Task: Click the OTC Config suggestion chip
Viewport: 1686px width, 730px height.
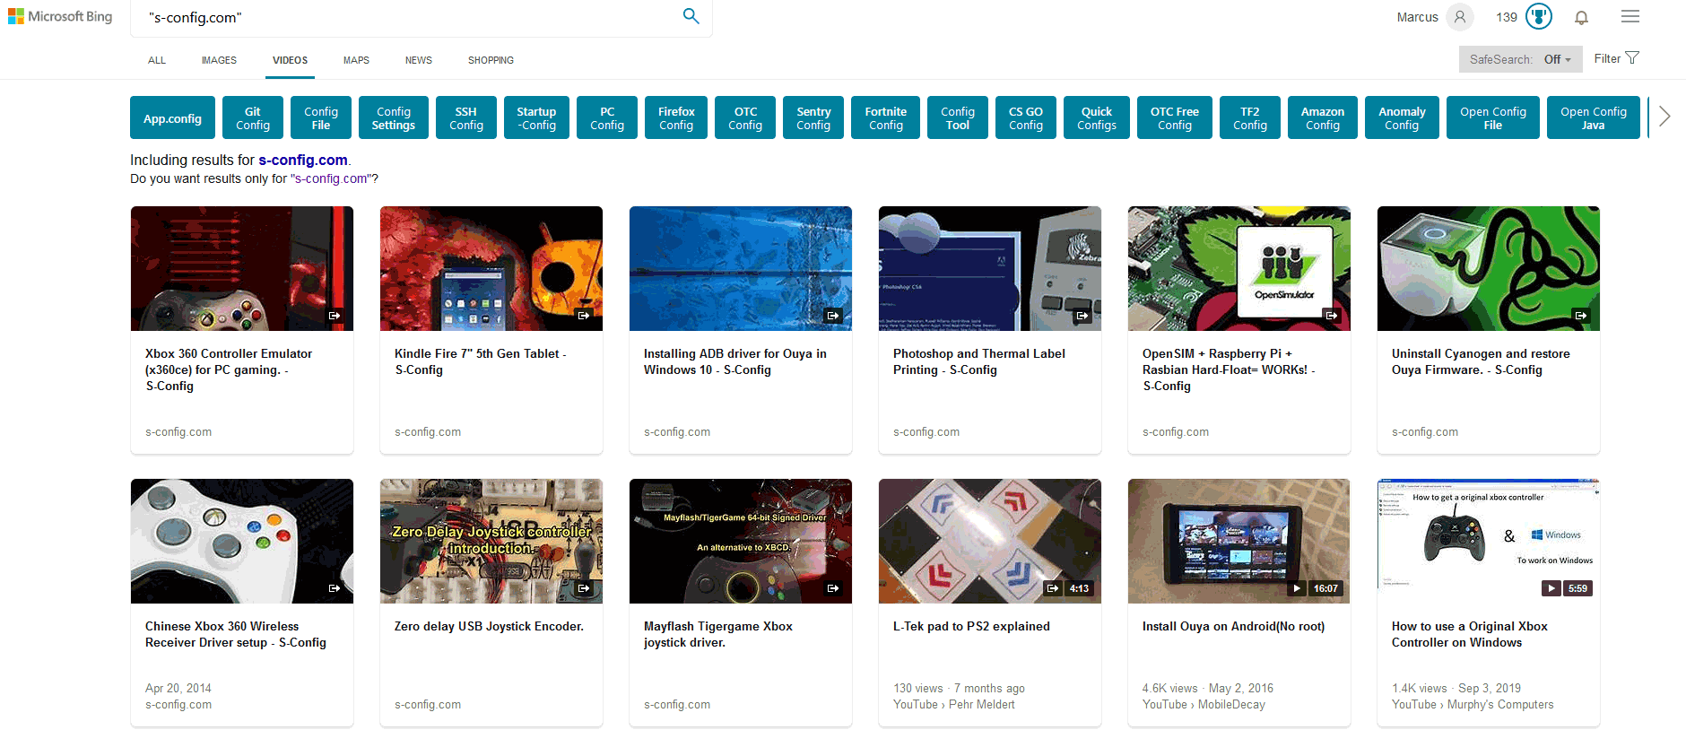Action: [x=745, y=117]
